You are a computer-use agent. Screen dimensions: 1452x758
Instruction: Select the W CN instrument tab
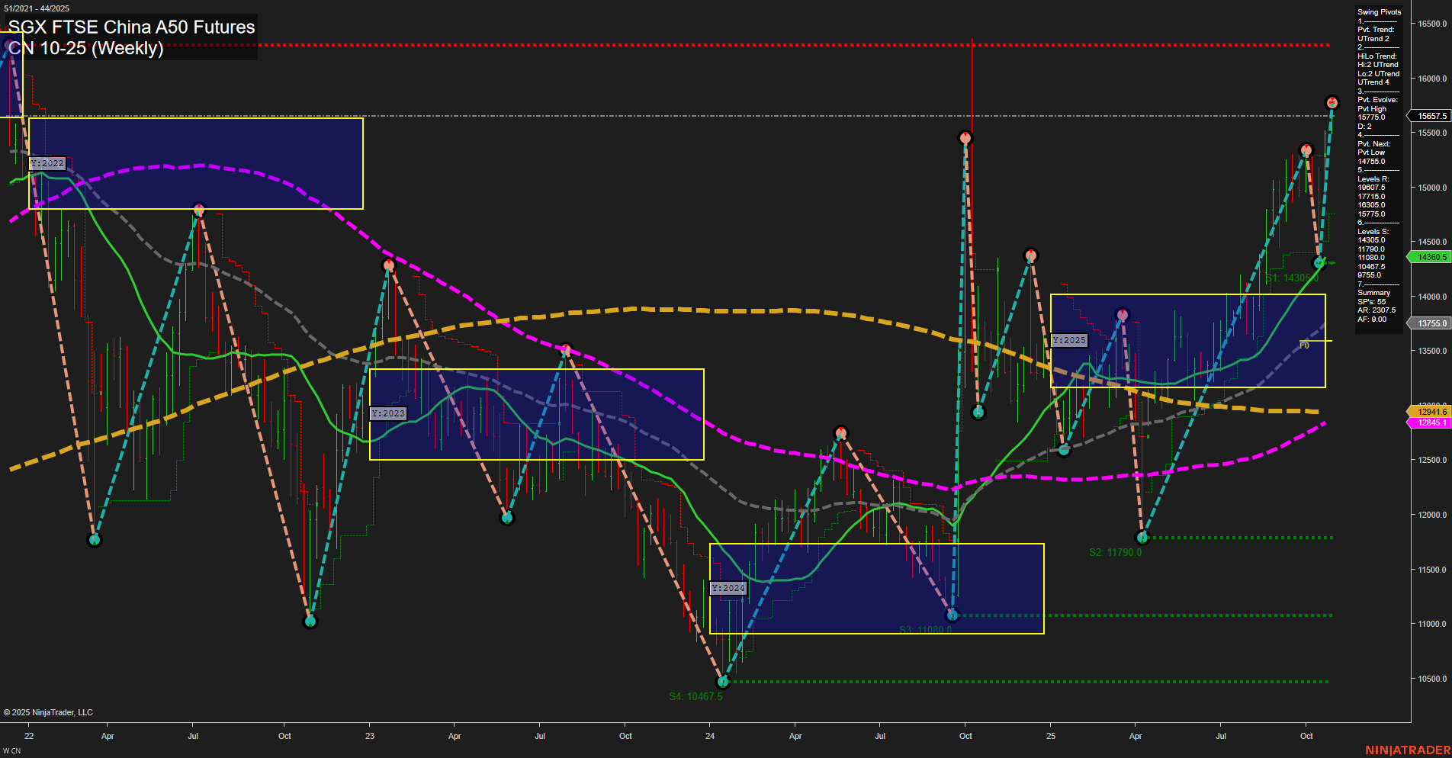11,750
